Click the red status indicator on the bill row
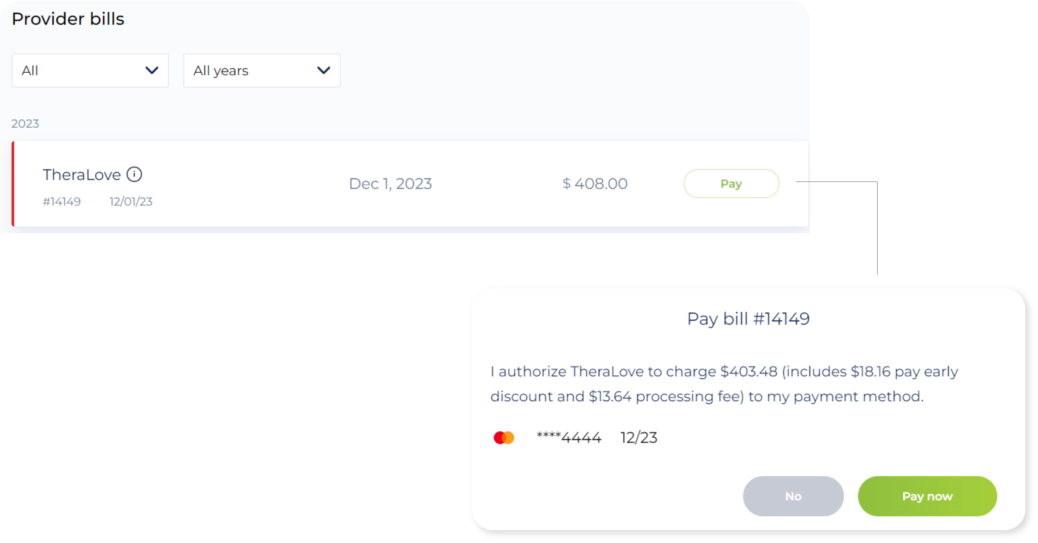 14,184
